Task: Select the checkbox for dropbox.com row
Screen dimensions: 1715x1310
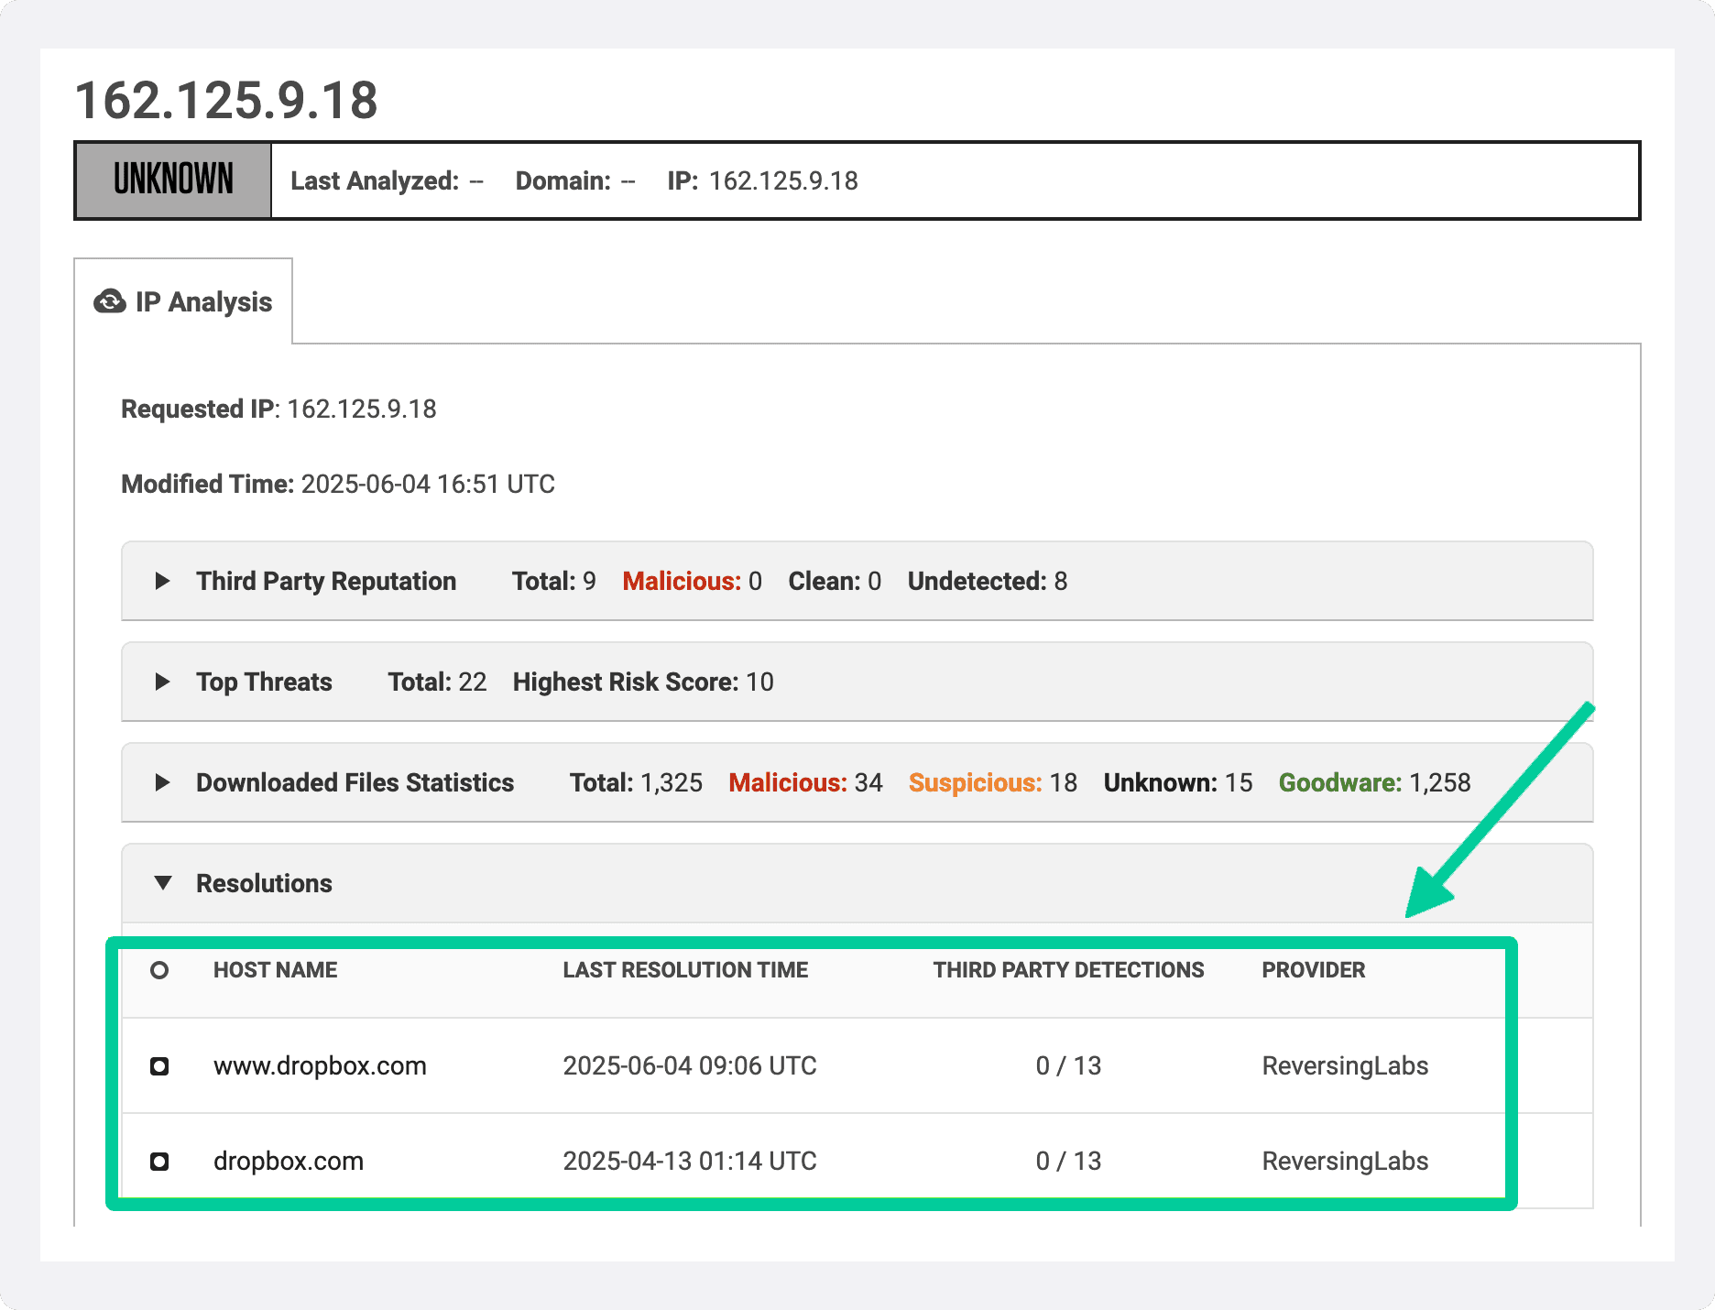Action: (160, 1161)
